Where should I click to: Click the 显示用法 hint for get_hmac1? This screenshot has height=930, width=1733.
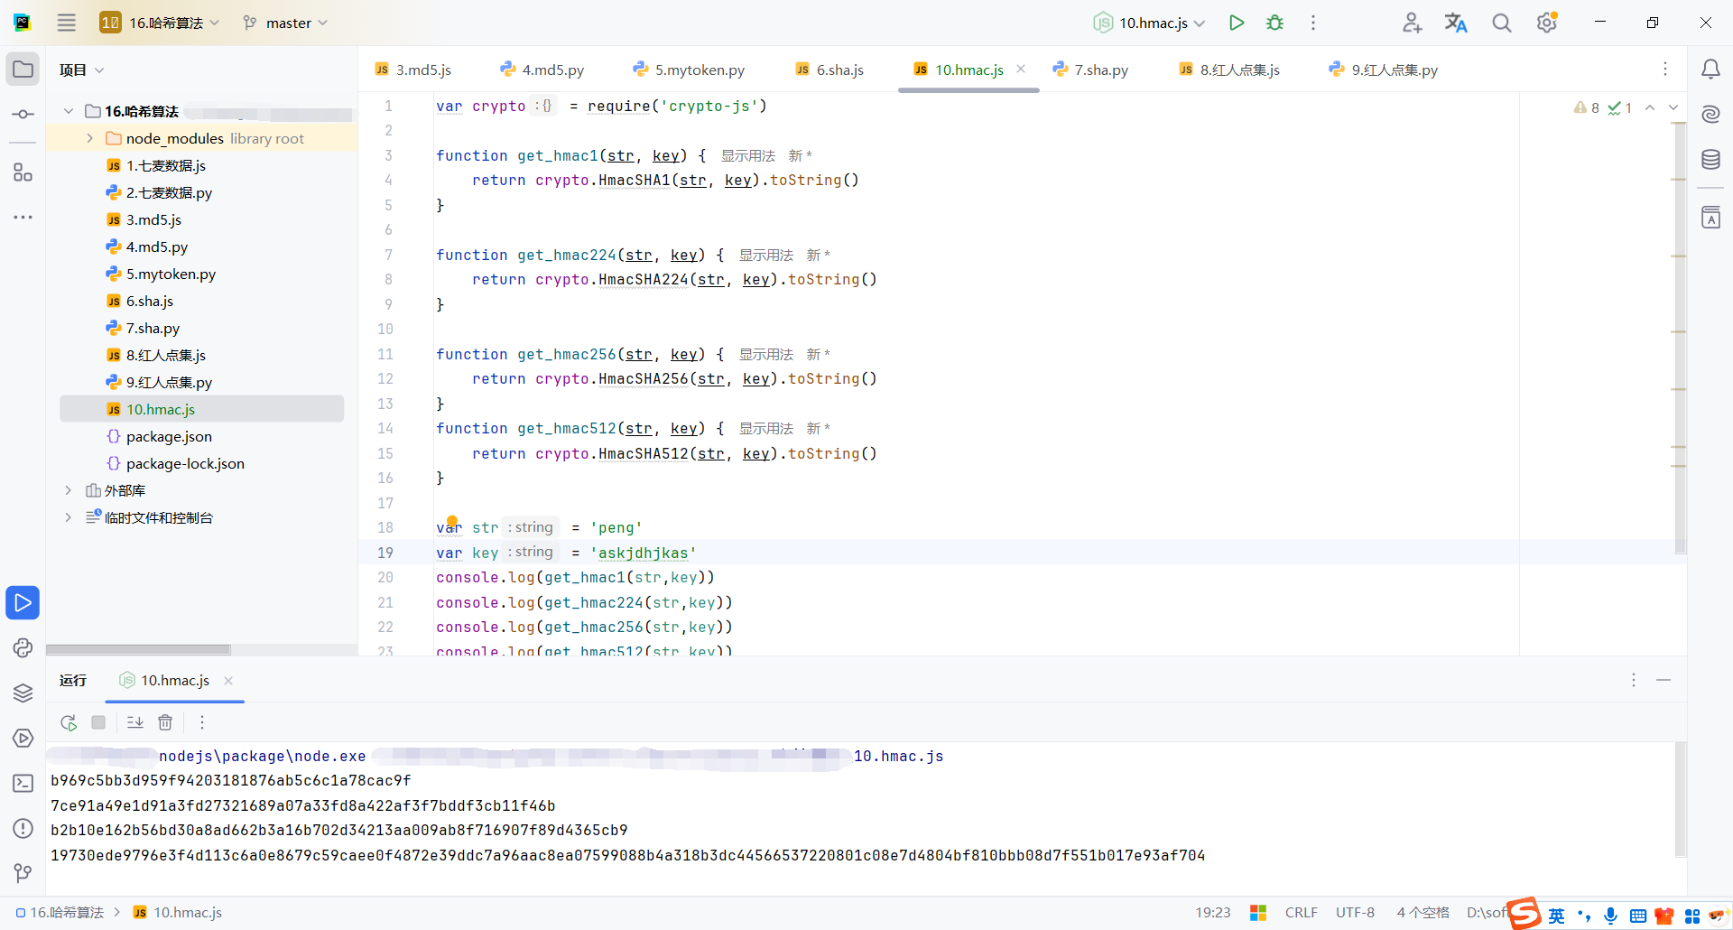tap(747, 156)
